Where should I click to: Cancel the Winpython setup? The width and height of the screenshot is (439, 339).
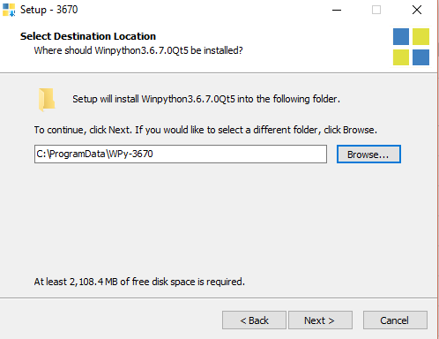click(x=395, y=320)
